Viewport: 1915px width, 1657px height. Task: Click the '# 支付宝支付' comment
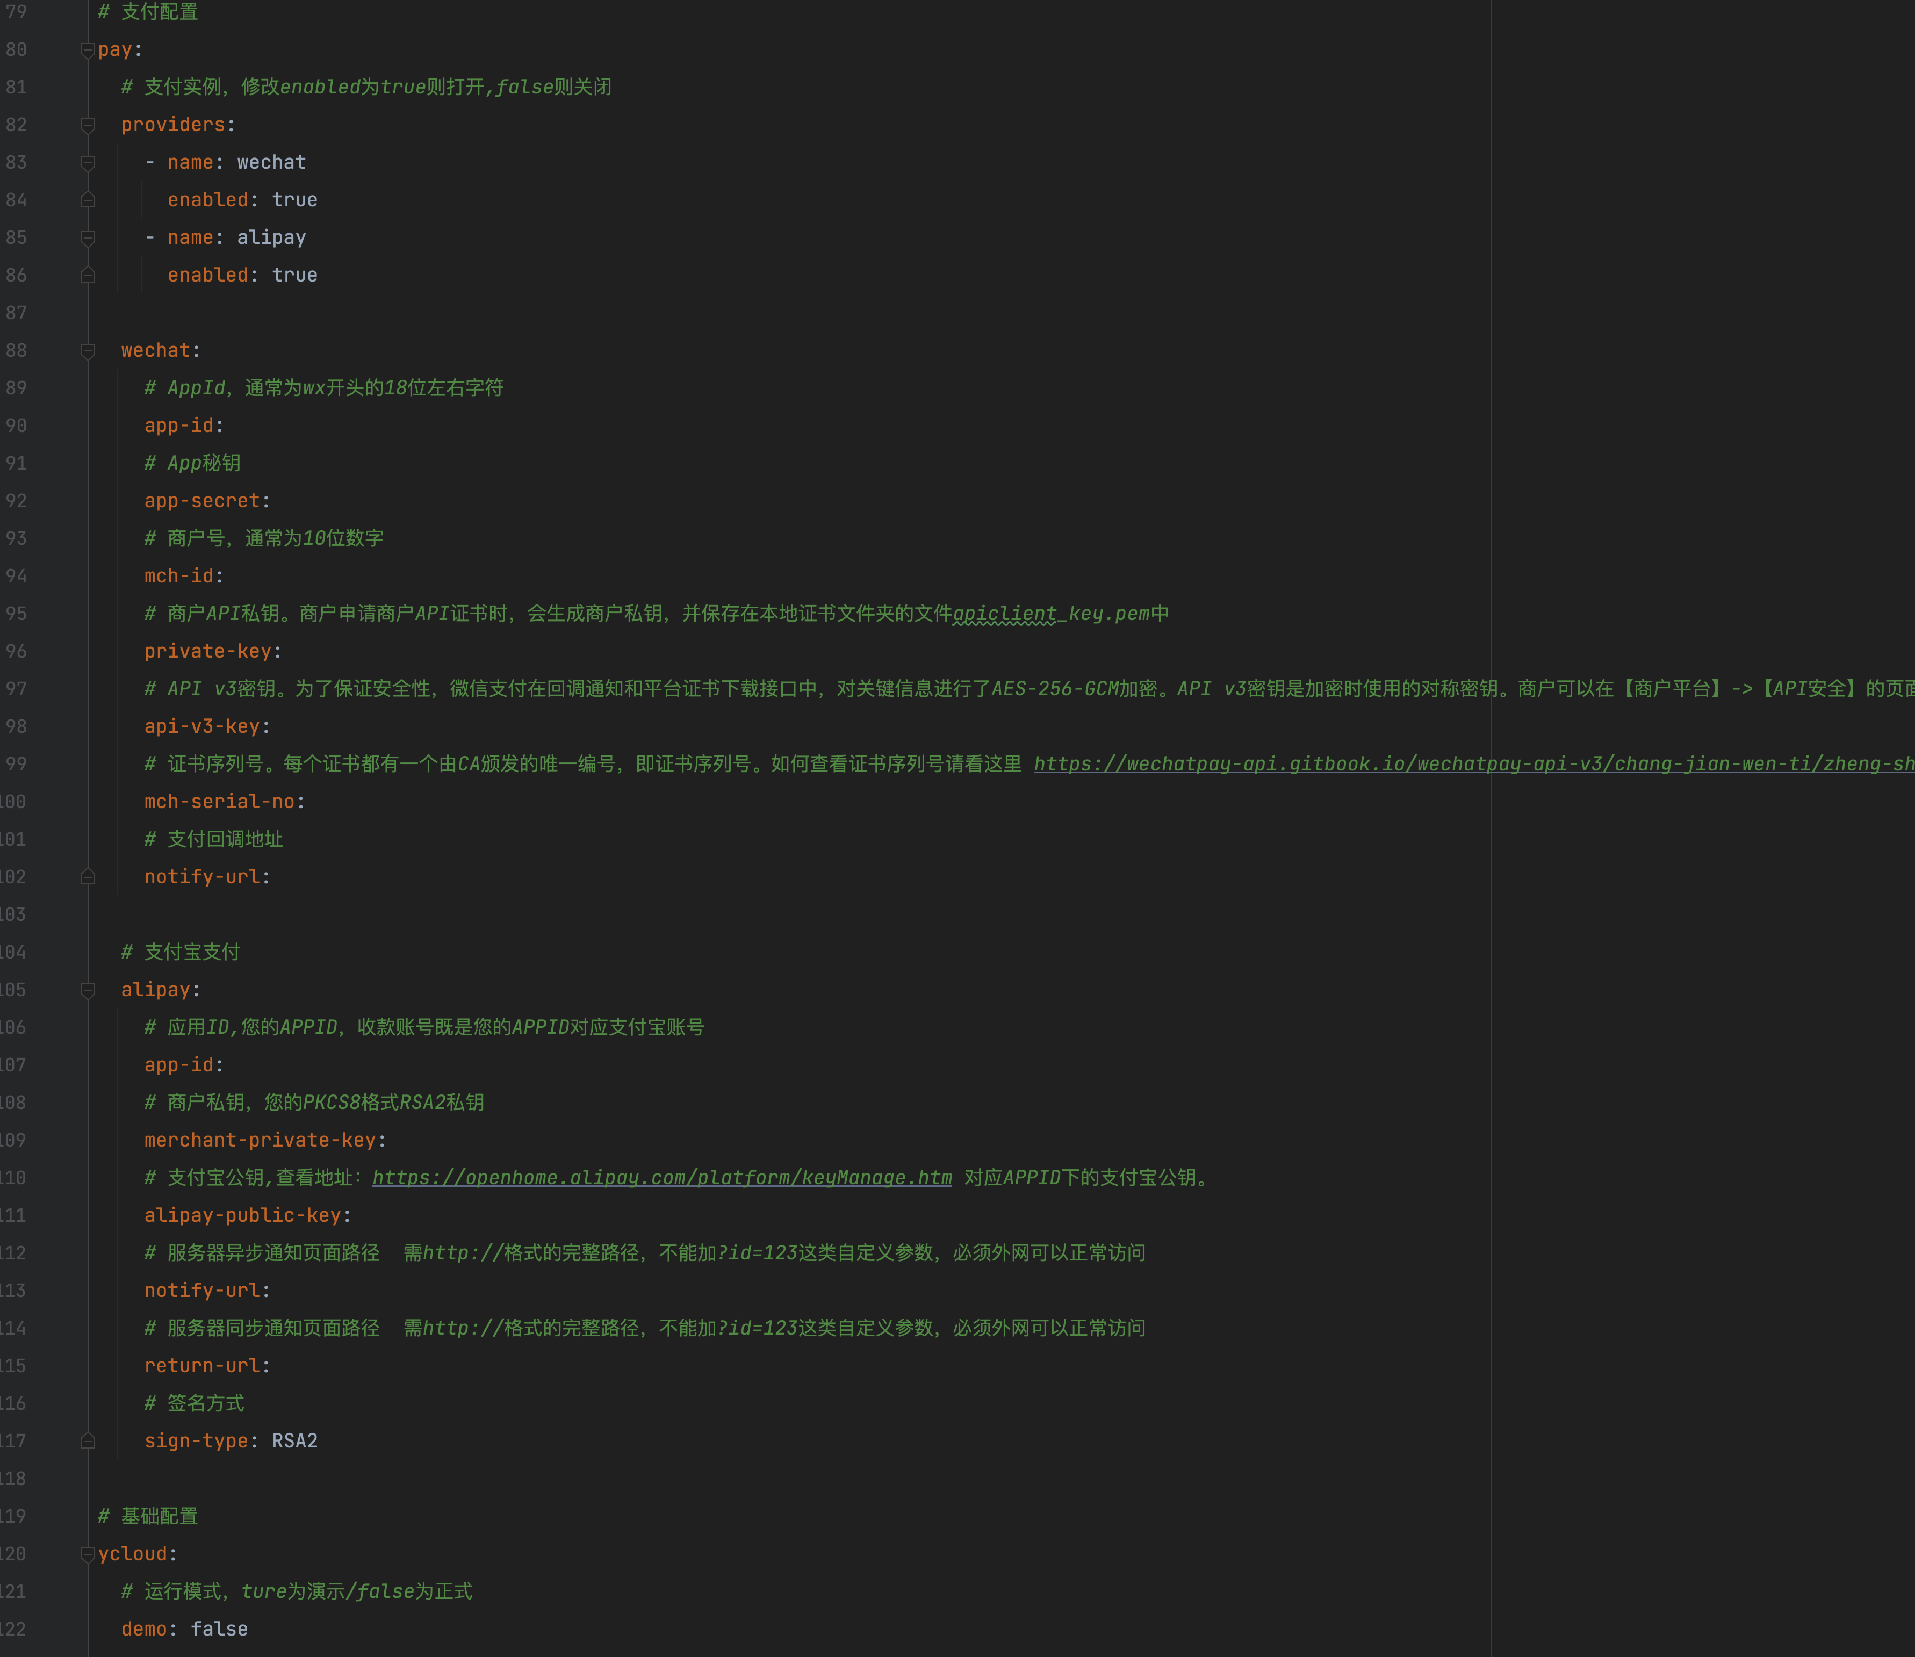(181, 953)
